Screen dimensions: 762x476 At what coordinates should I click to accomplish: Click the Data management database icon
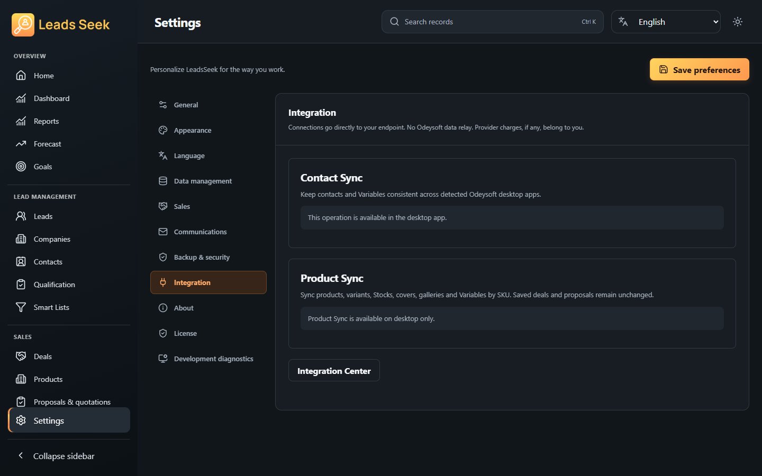[x=163, y=181]
